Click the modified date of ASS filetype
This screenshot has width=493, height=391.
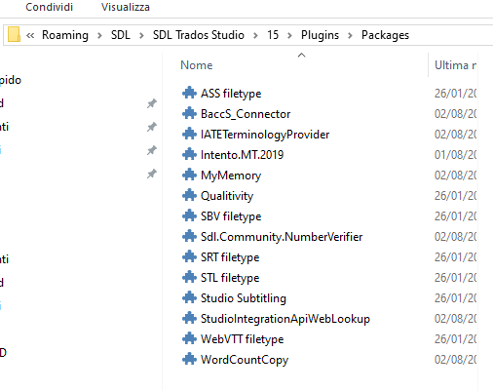[455, 94]
